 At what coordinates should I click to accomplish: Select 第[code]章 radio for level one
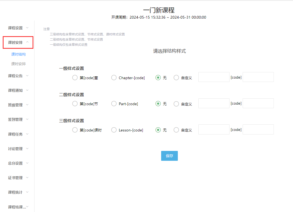pyautogui.click(x=75, y=78)
